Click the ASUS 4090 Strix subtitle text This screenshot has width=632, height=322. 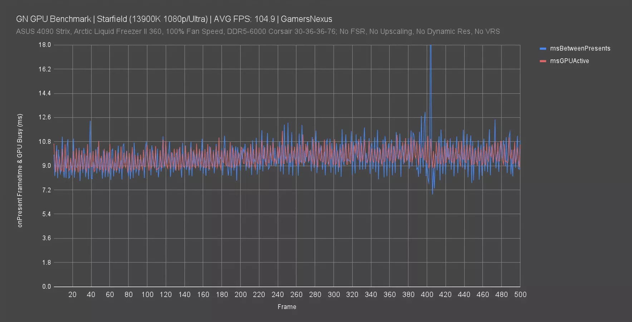coord(258,31)
